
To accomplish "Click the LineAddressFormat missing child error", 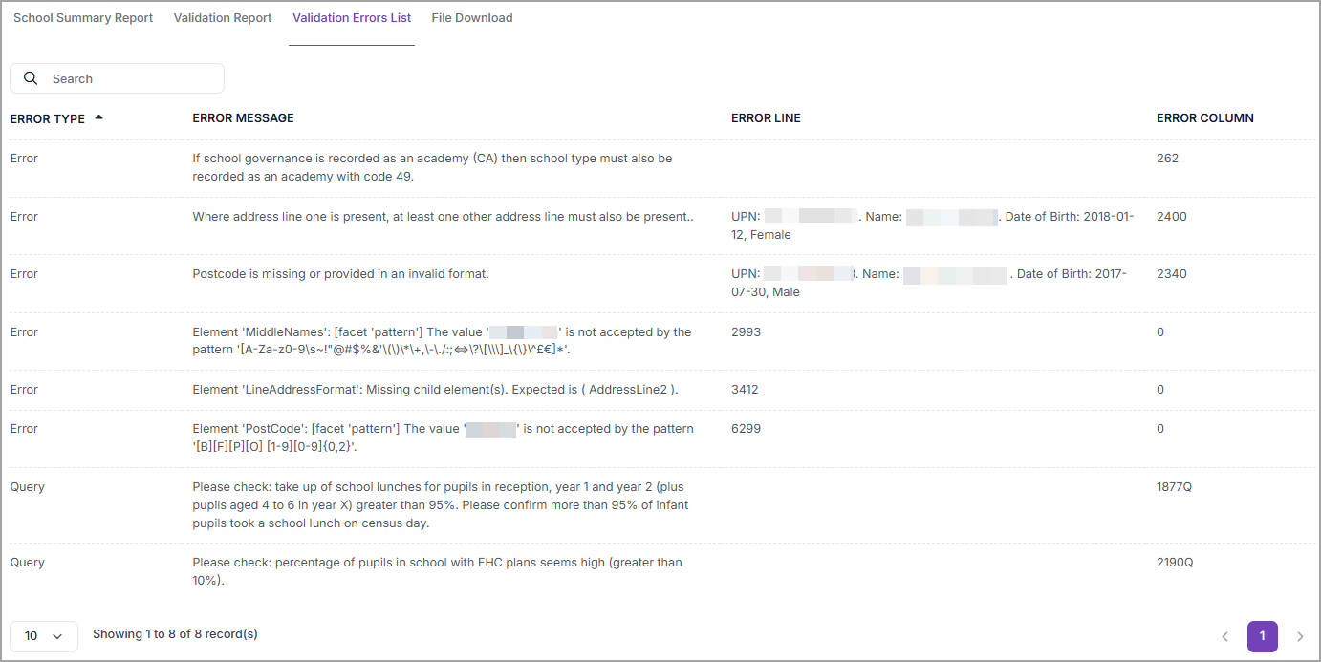I will [435, 390].
